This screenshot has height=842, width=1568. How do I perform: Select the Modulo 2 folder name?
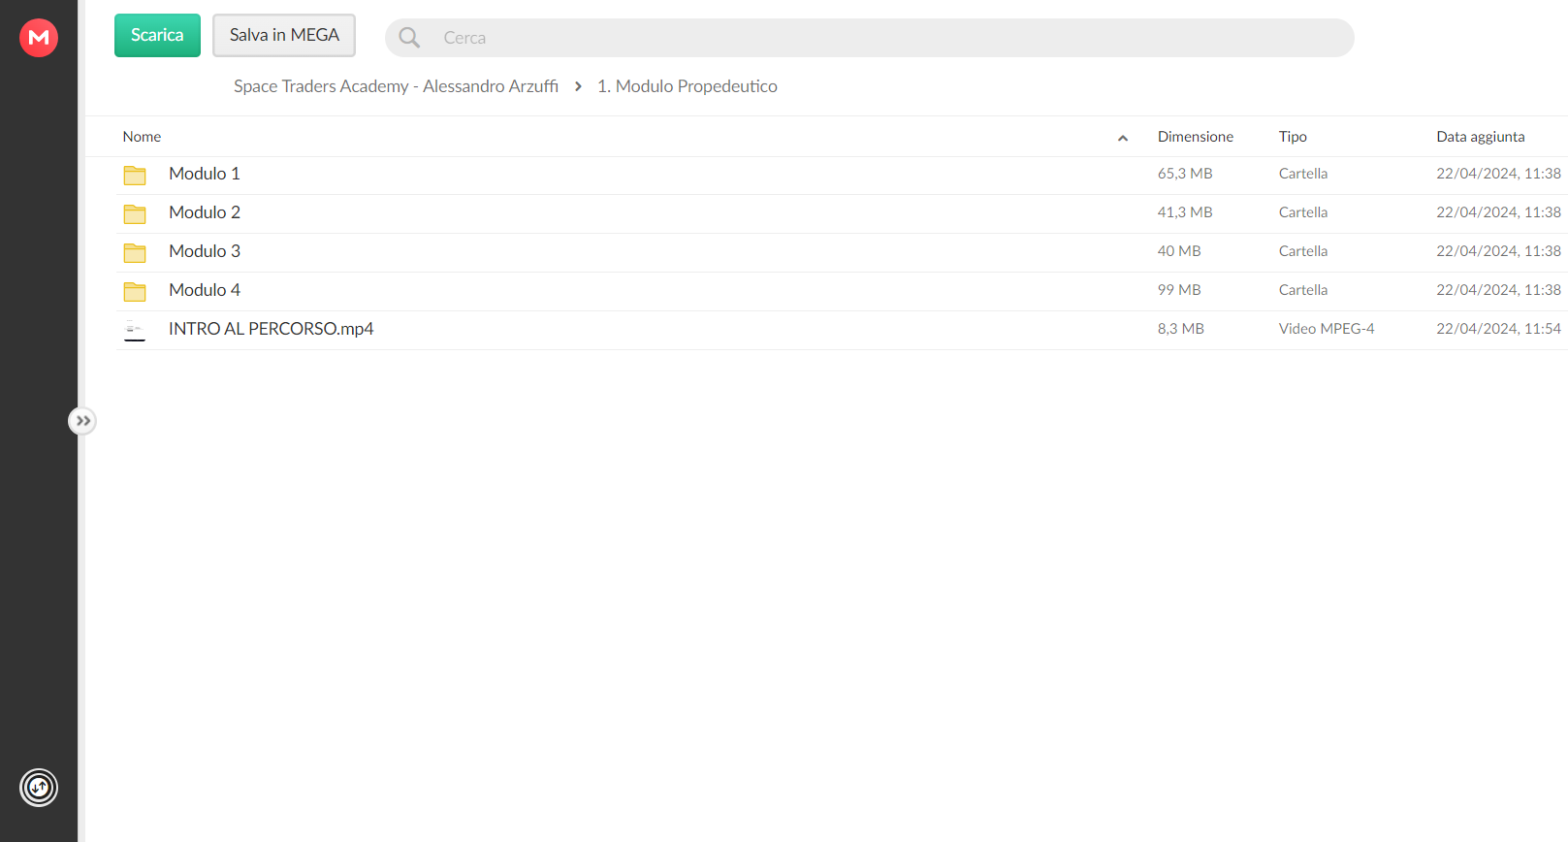pos(205,212)
